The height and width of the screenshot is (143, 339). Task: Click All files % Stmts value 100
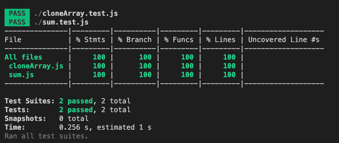(x=99, y=57)
